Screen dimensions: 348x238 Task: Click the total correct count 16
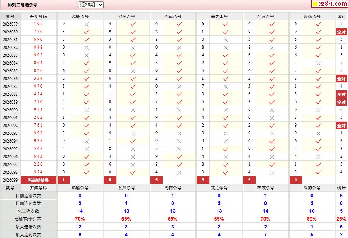point(312,211)
